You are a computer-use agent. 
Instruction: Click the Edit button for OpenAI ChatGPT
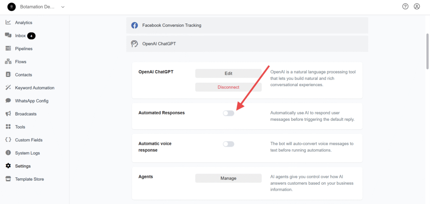228,73
